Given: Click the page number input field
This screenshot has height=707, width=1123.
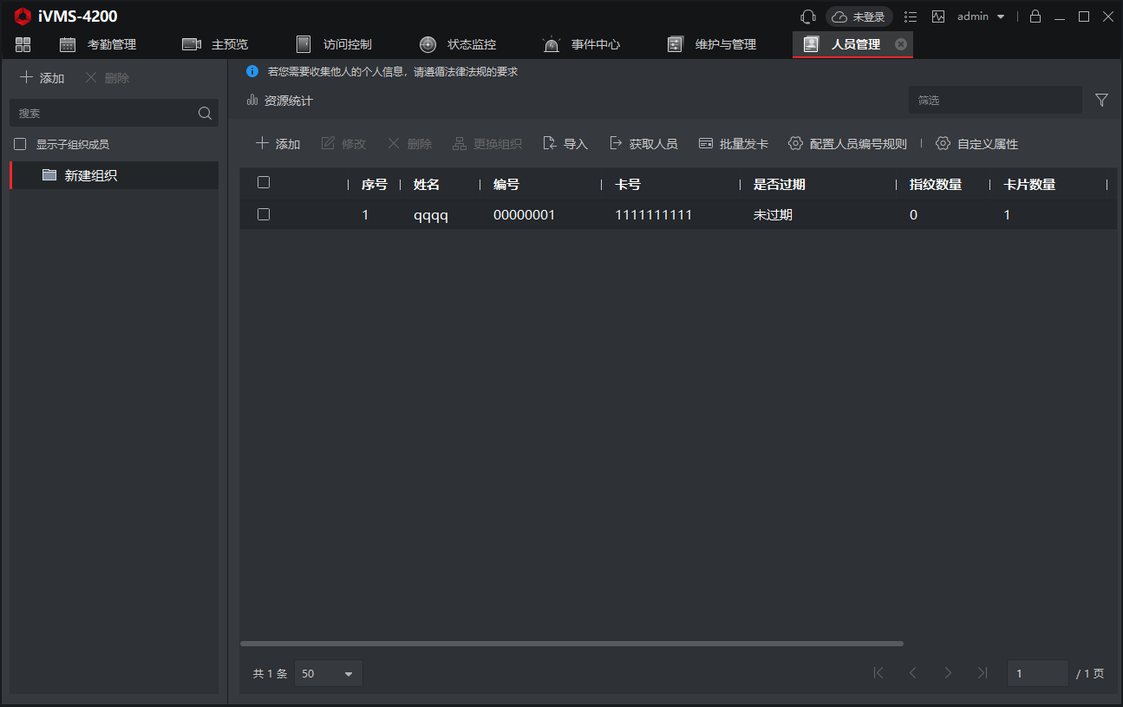Looking at the screenshot, I should pyautogui.click(x=1038, y=674).
